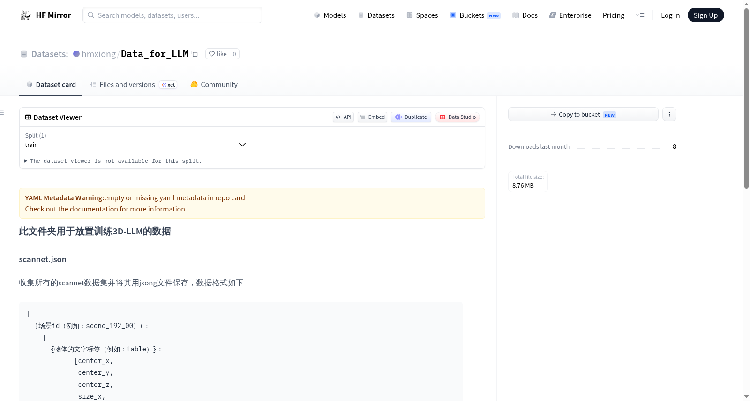Copy dataset name with the copy icon
The image size is (750, 401).
coord(195,54)
